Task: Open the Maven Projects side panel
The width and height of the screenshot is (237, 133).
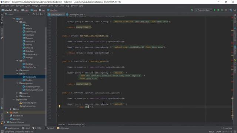Action: coord(235,34)
